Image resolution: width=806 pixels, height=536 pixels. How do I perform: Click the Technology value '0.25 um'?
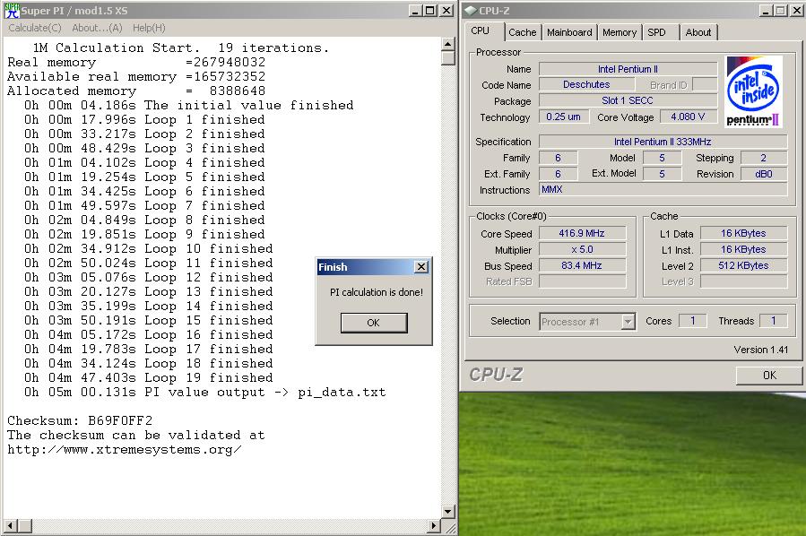point(563,117)
